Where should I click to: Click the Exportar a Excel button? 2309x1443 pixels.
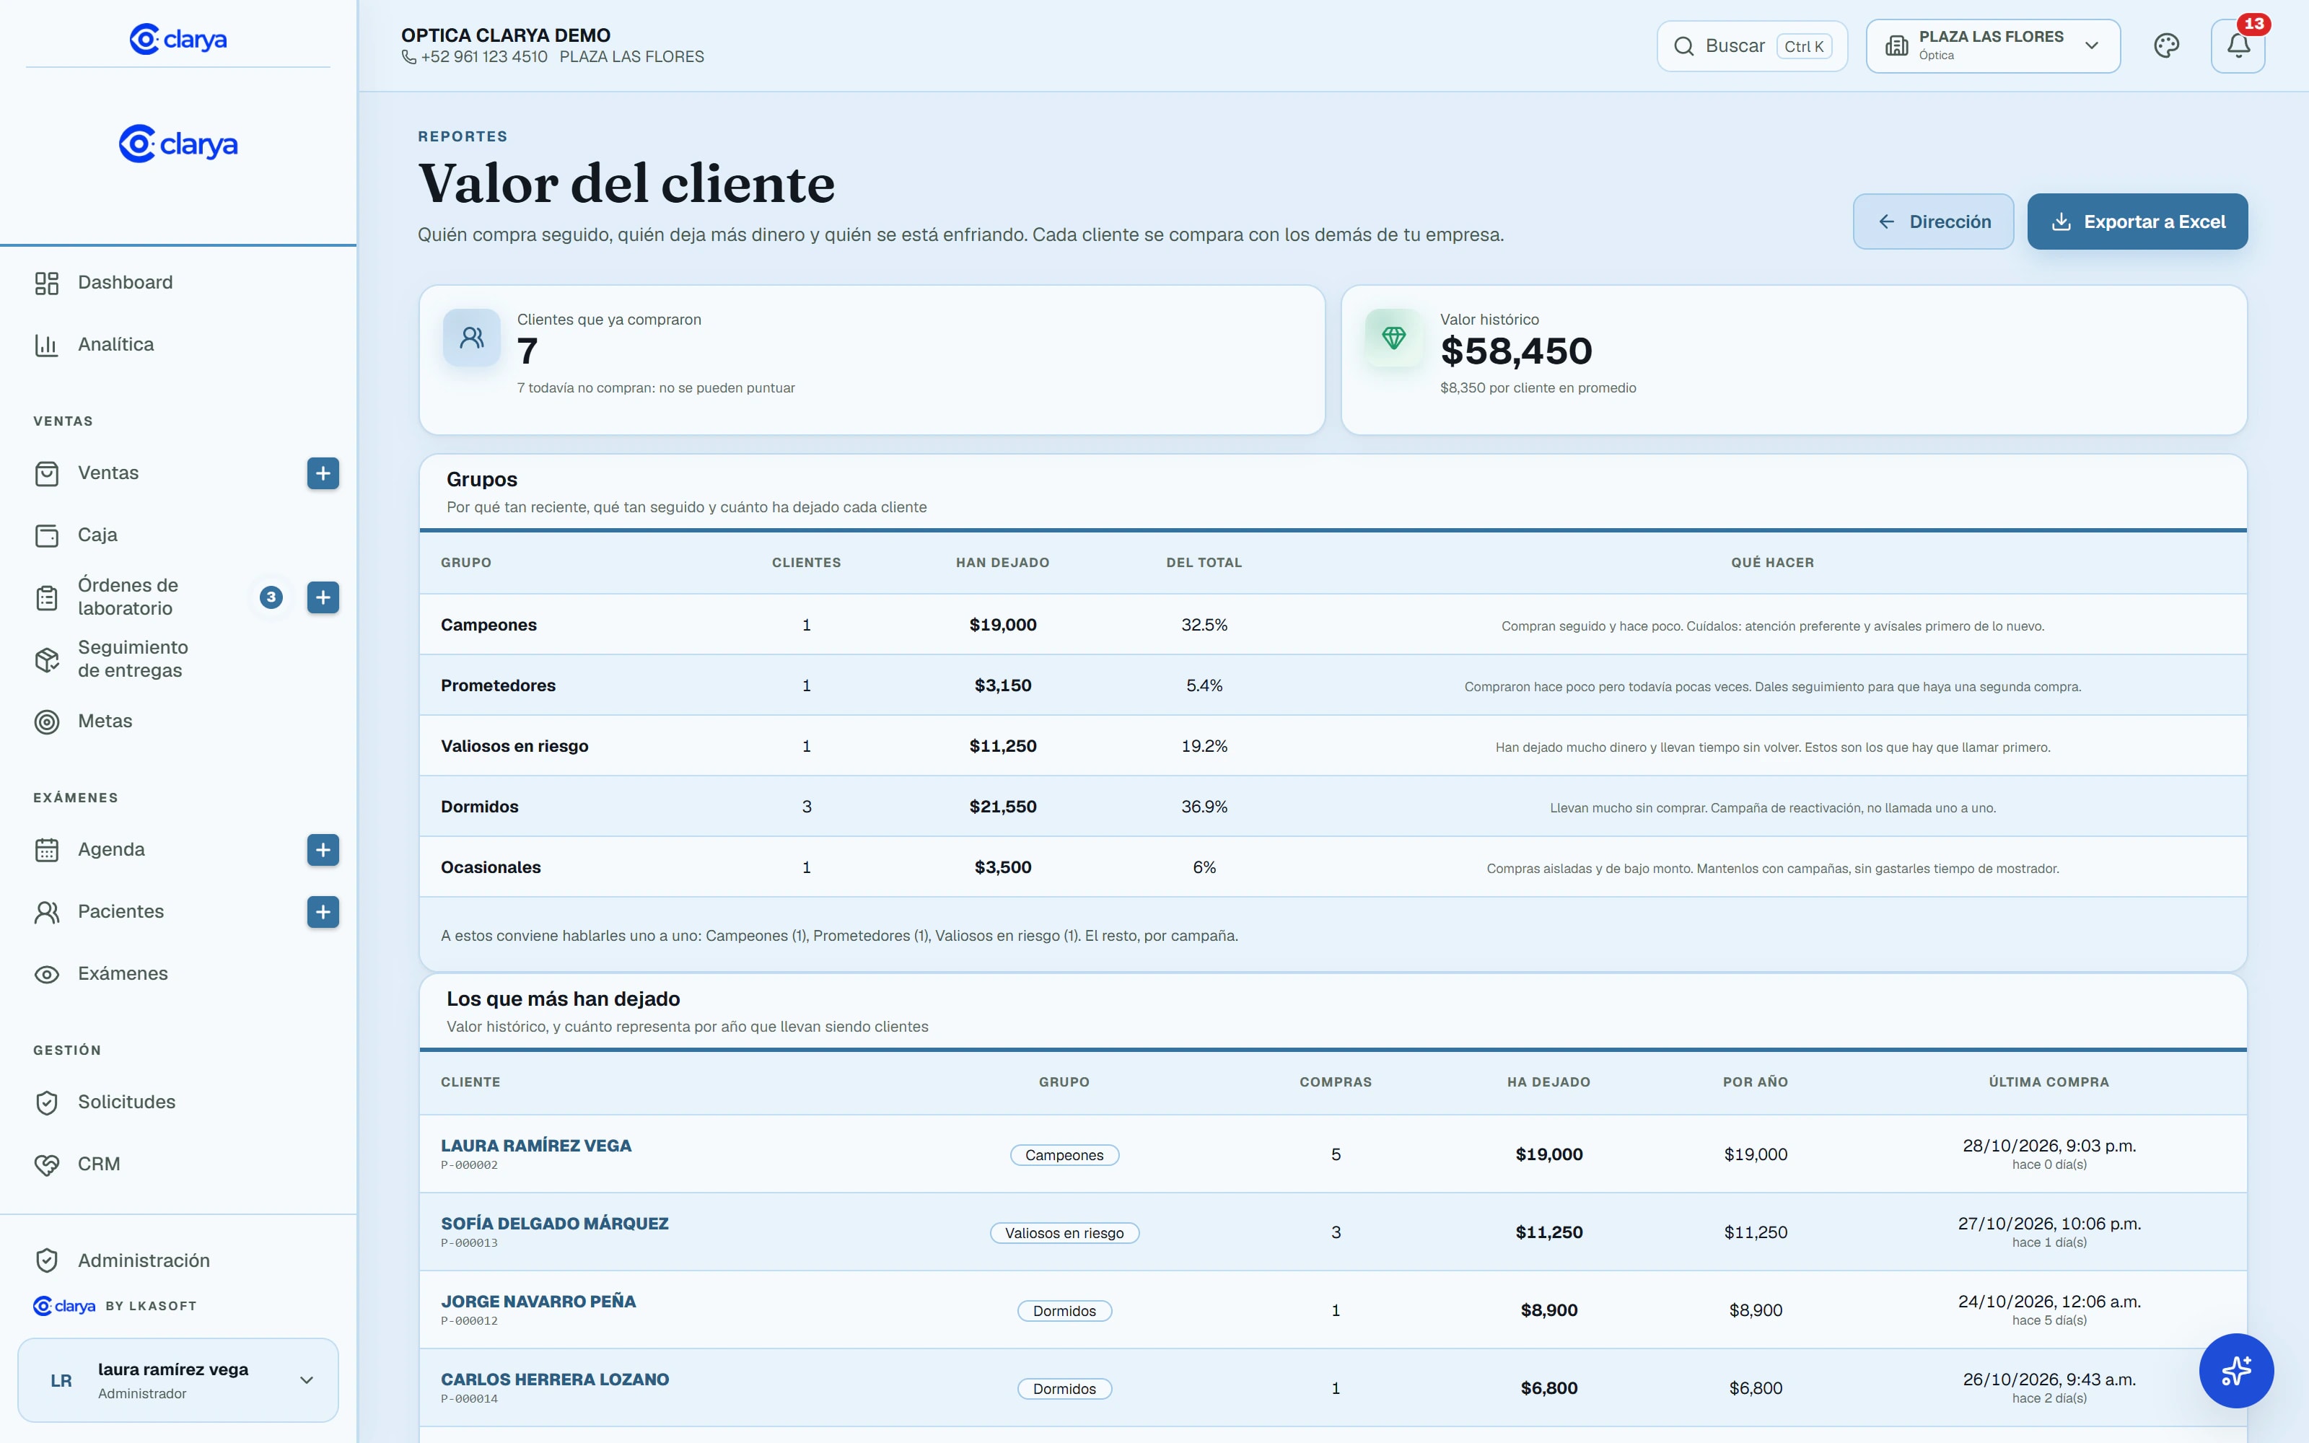click(x=2137, y=222)
